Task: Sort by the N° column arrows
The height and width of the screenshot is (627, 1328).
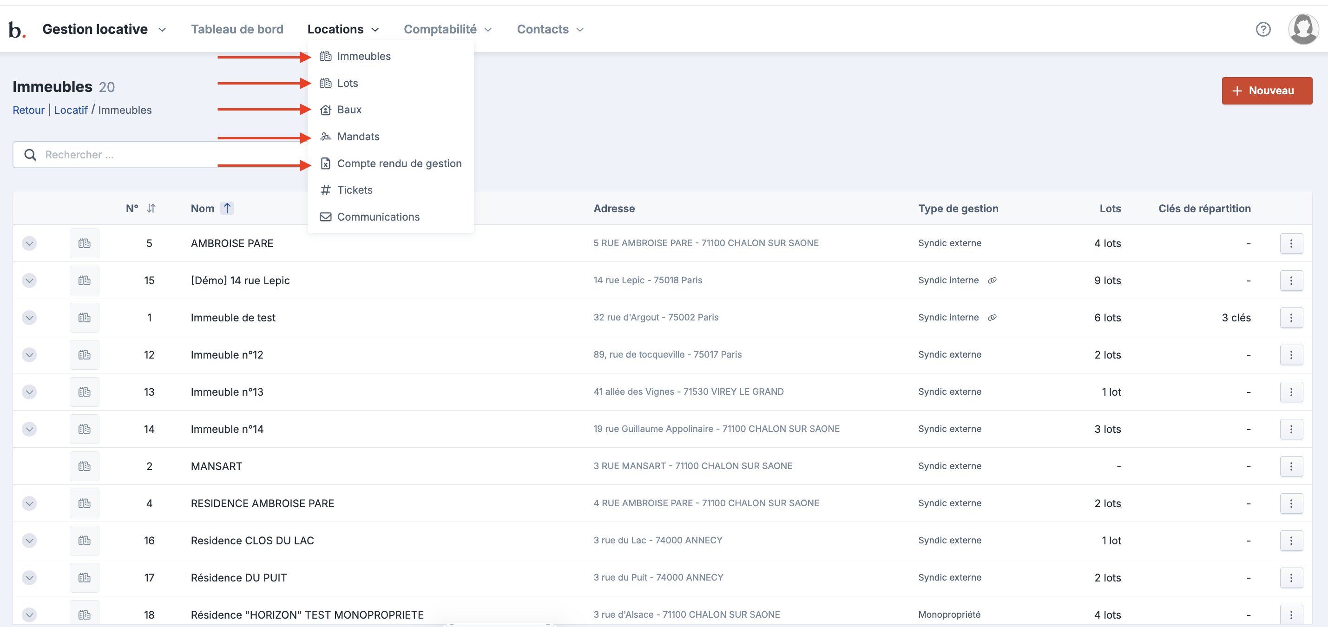Action: [151, 208]
